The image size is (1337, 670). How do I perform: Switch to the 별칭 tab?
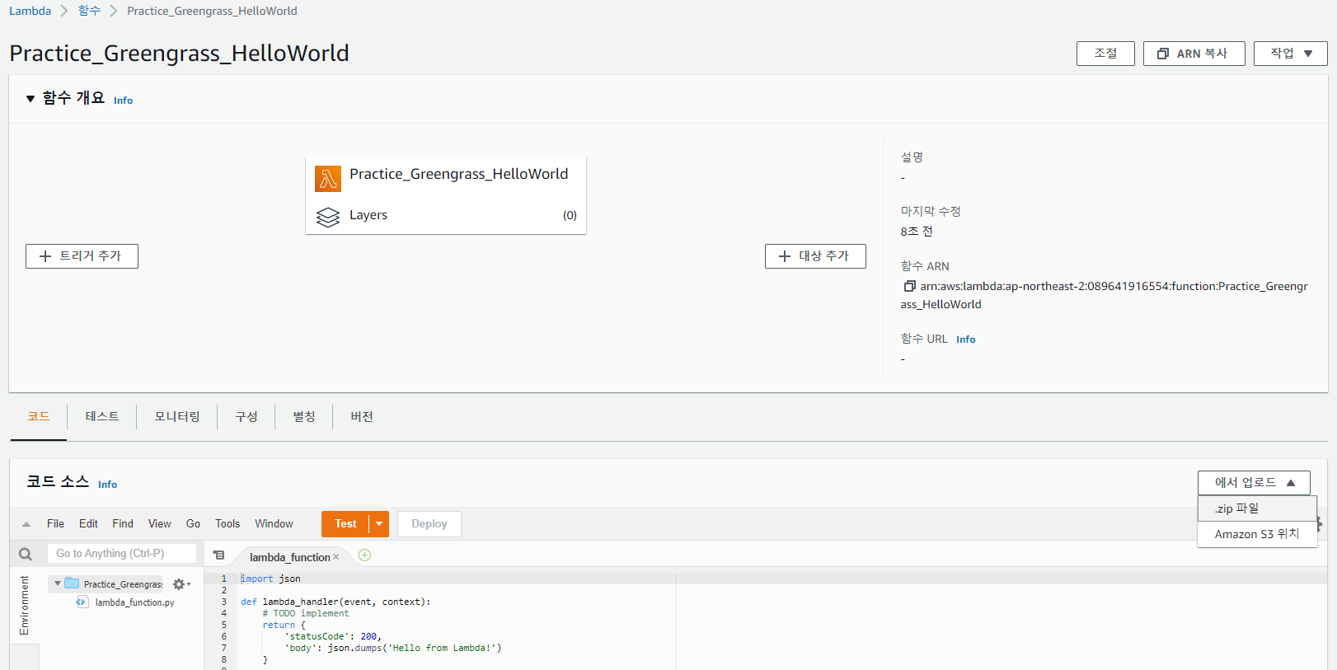[304, 417]
